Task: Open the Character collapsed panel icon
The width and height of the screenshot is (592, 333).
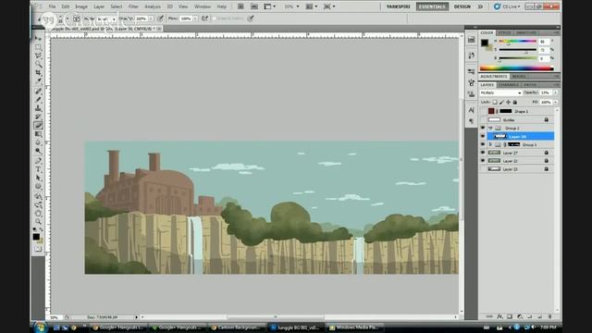Action: click(471, 110)
